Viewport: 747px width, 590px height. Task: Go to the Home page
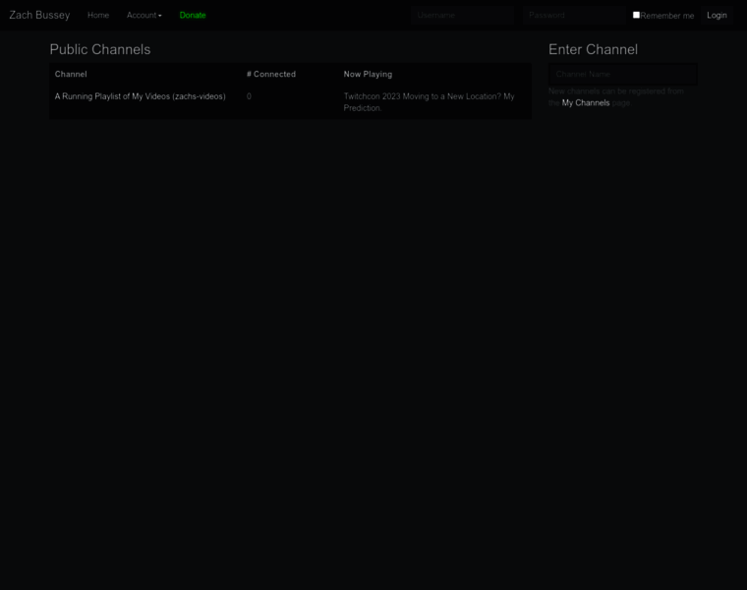tap(98, 15)
